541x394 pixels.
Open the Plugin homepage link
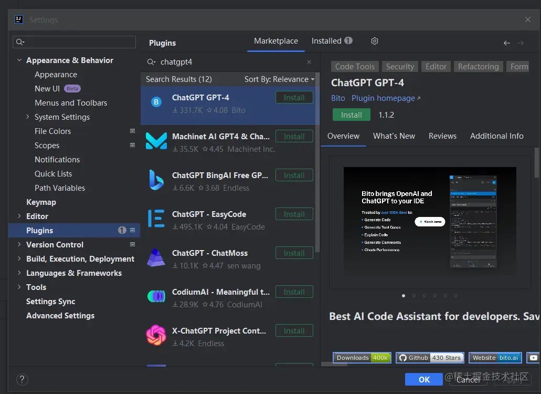[x=386, y=98]
